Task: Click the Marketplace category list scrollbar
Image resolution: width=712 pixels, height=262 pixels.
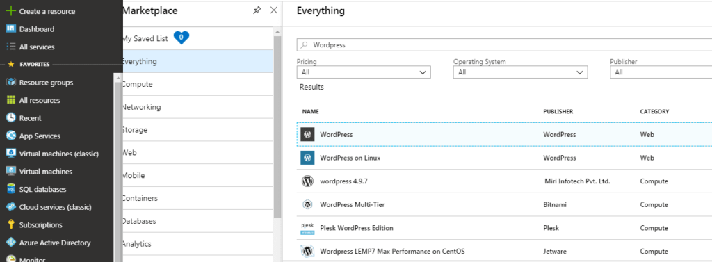Action: point(277,126)
